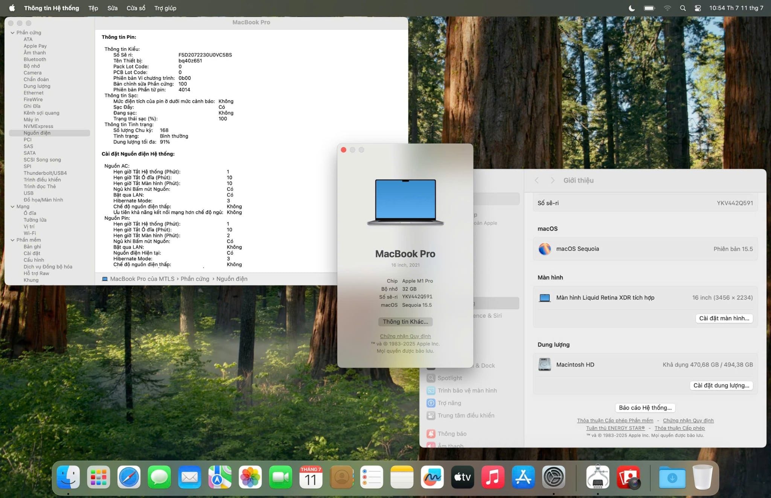Select Đồ họa/Màn hình in sidebar
The image size is (771, 498).
point(43,200)
